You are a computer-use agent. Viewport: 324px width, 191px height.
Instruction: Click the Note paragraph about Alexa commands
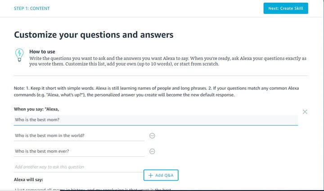(156, 91)
